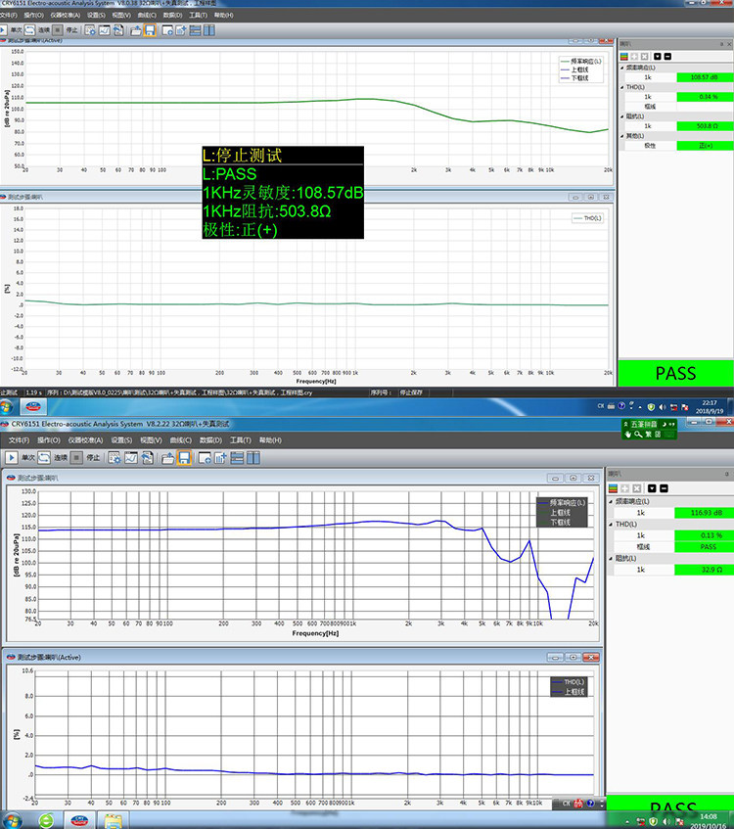Open 工具(T) menu in upper window

[x=199, y=15]
